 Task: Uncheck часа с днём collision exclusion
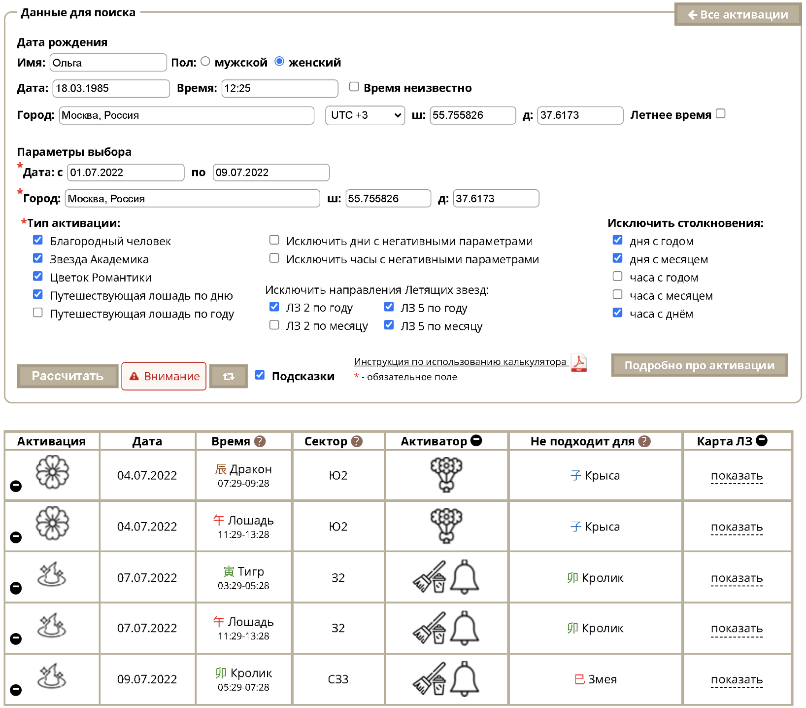618,313
